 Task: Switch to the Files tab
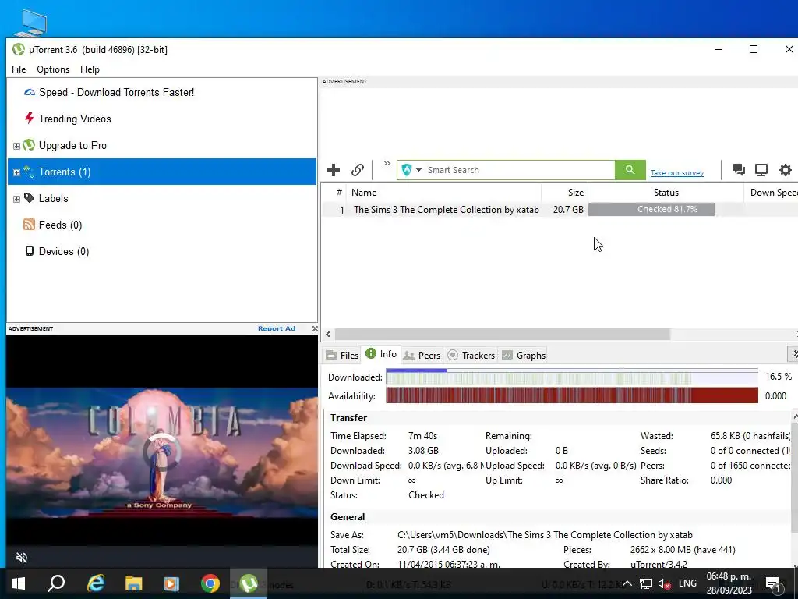click(343, 355)
